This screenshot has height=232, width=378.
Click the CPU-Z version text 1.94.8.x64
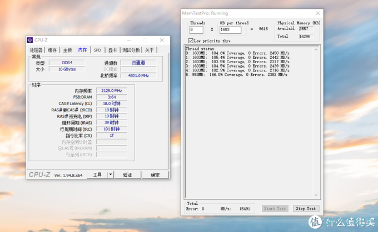(68, 176)
